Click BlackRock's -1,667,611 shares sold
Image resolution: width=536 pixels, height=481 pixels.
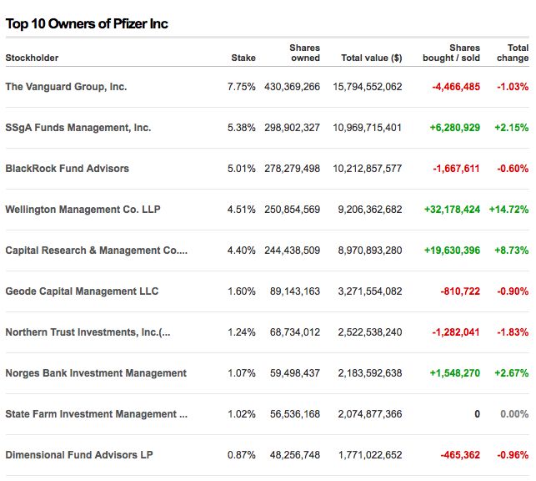tap(456, 169)
